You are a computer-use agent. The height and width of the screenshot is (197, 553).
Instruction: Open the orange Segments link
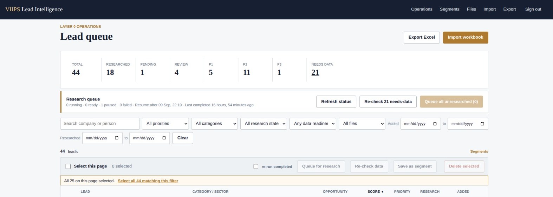pyautogui.click(x=479, y=152)
